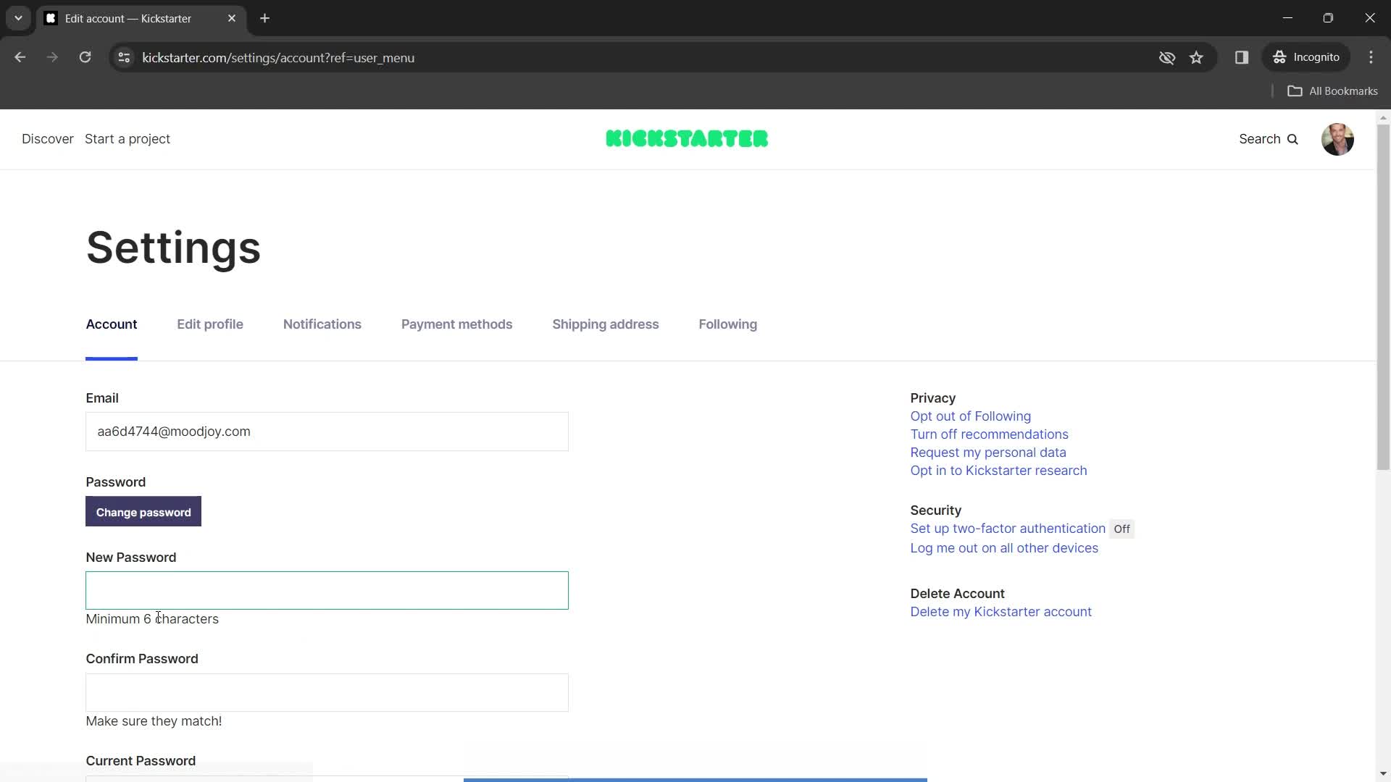The height and width of the screenshot is (782, 1391).
Task: Click the eye-slash privacy icon
Action: (x=1166, y=57)
